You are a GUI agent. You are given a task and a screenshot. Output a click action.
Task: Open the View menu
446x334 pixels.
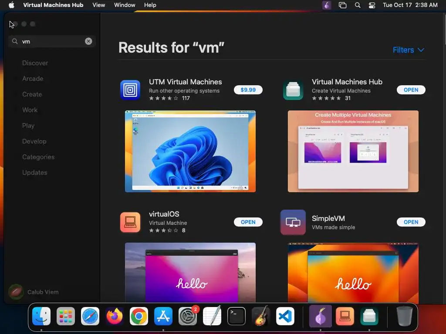coord(99,5)
